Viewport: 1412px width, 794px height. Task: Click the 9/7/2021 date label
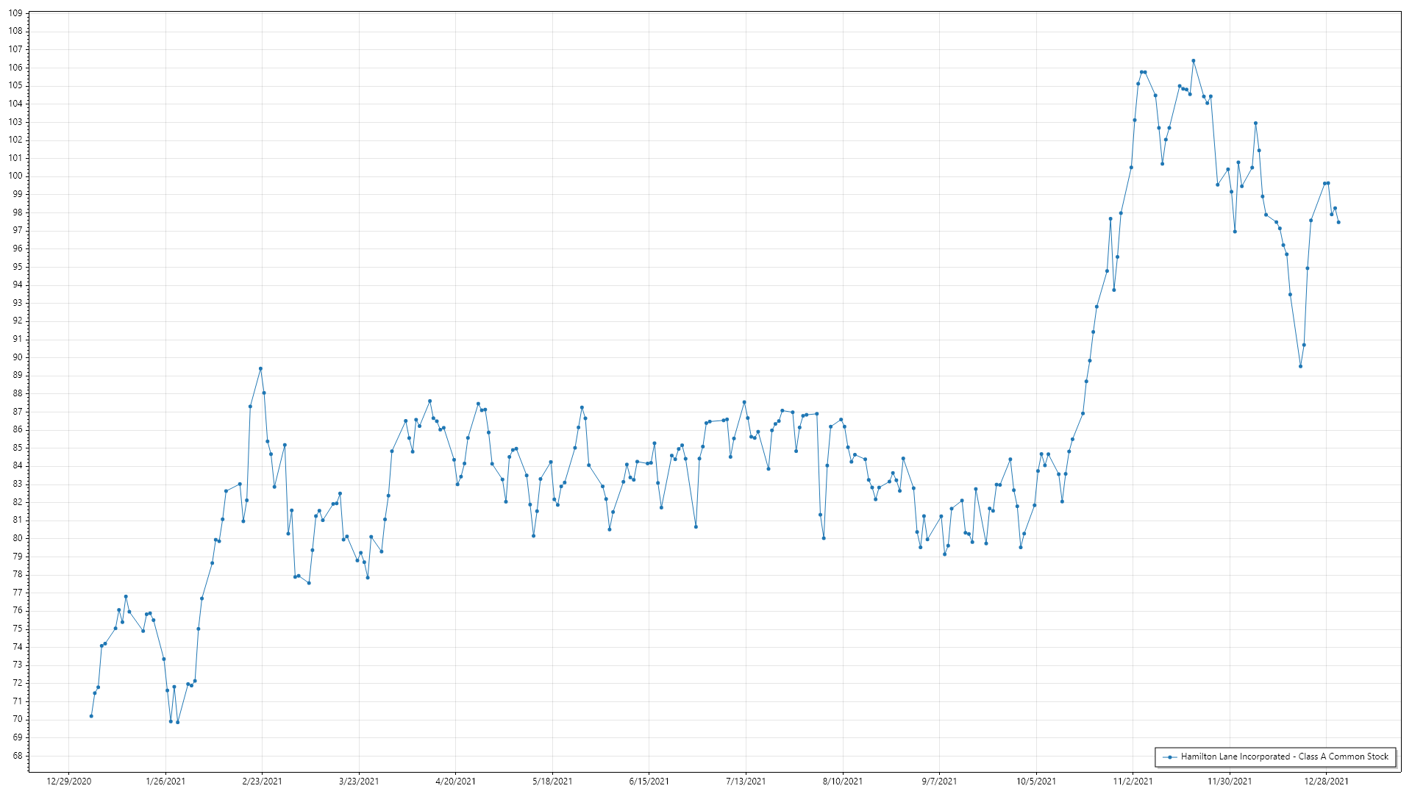[x=939, y=781]
